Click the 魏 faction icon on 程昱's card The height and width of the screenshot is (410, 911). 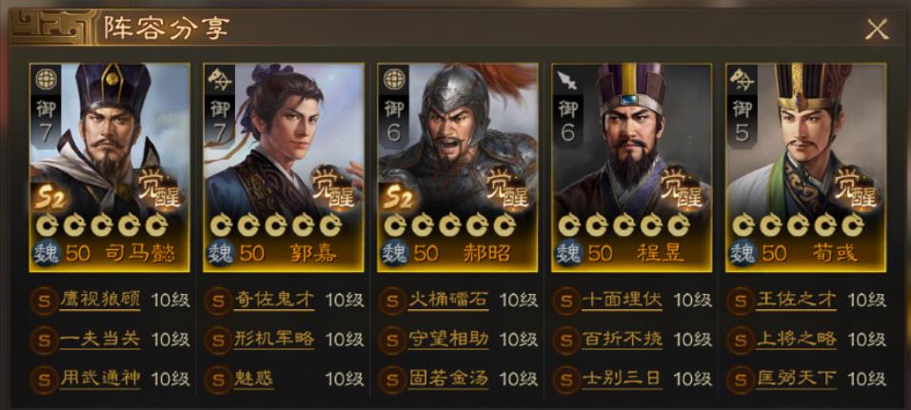569,254
